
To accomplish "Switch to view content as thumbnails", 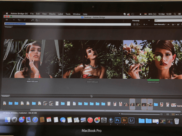I will [173, 115].
